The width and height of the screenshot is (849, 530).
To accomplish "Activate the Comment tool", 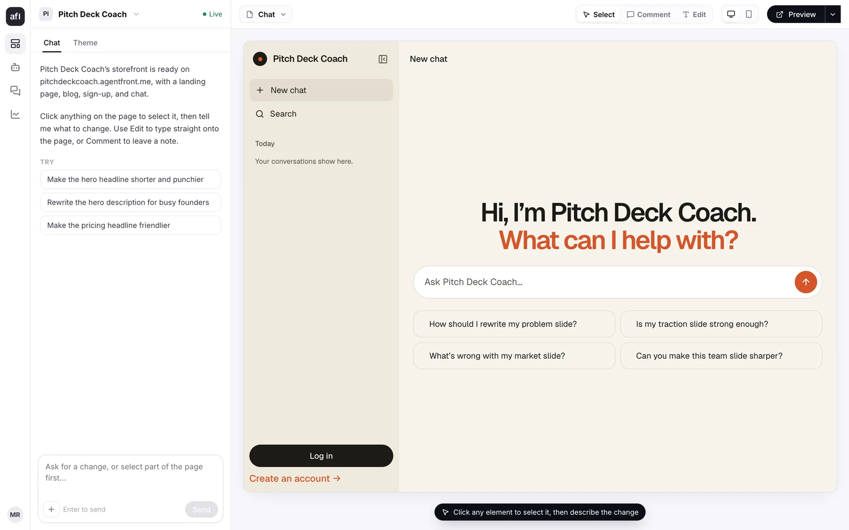I will pos(648,14).
